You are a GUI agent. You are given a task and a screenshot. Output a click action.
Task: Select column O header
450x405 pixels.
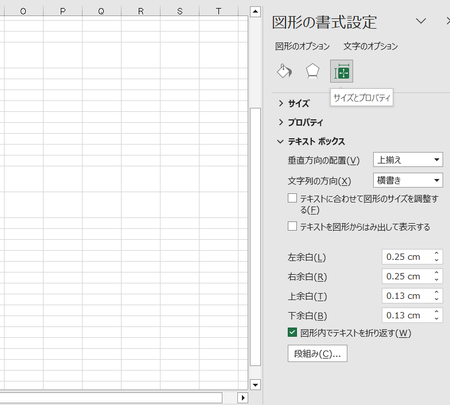click(x=24, y=11)
